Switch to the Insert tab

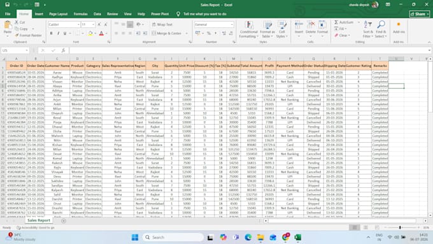[39, 14]
